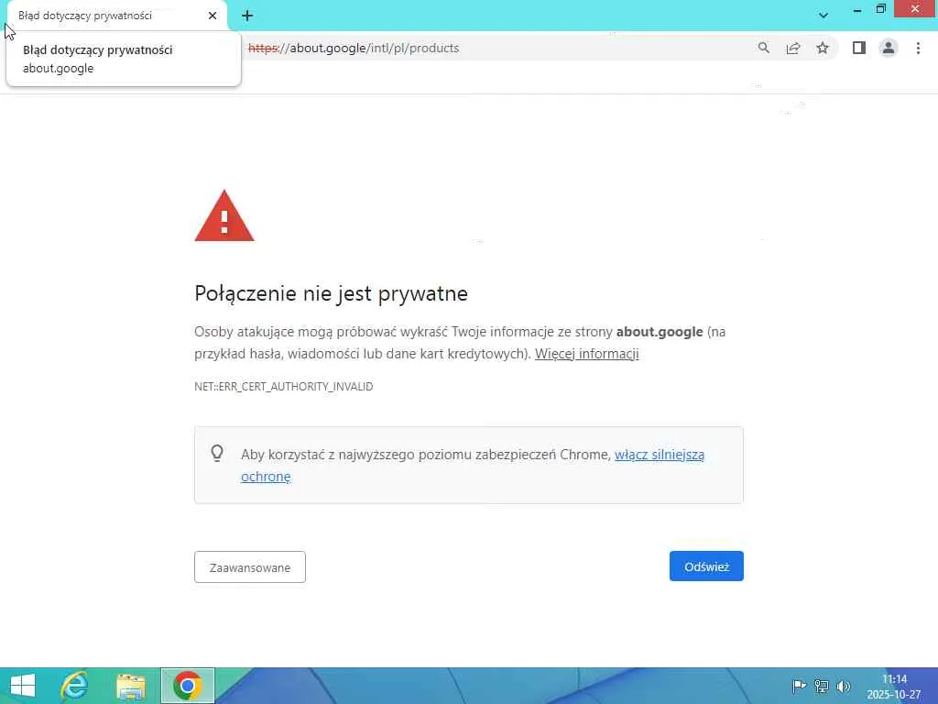This screenshot has width=938, height=704.
Task: Follow the włącz silniejszą ochronę link
Action: point(473,465)
